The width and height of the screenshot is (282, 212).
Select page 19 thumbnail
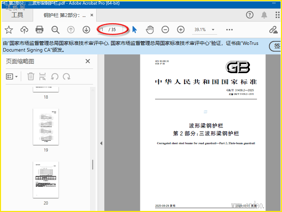point(46,127)
